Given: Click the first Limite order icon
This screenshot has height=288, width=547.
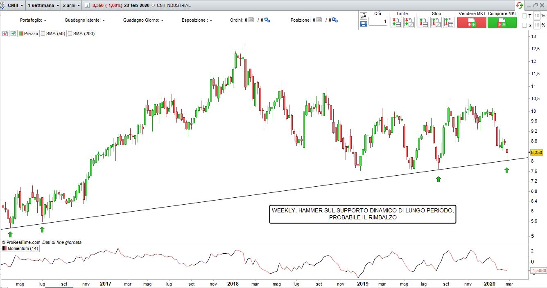Looking at the screenshot, I should pyautogui.click(x=396, y=22).
